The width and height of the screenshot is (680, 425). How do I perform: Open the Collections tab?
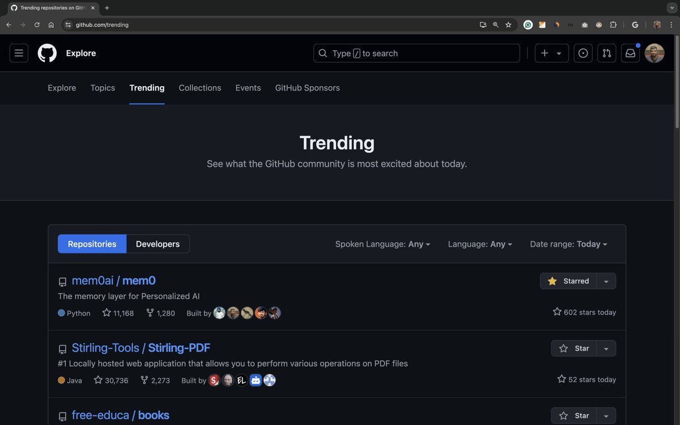point(200,88)
